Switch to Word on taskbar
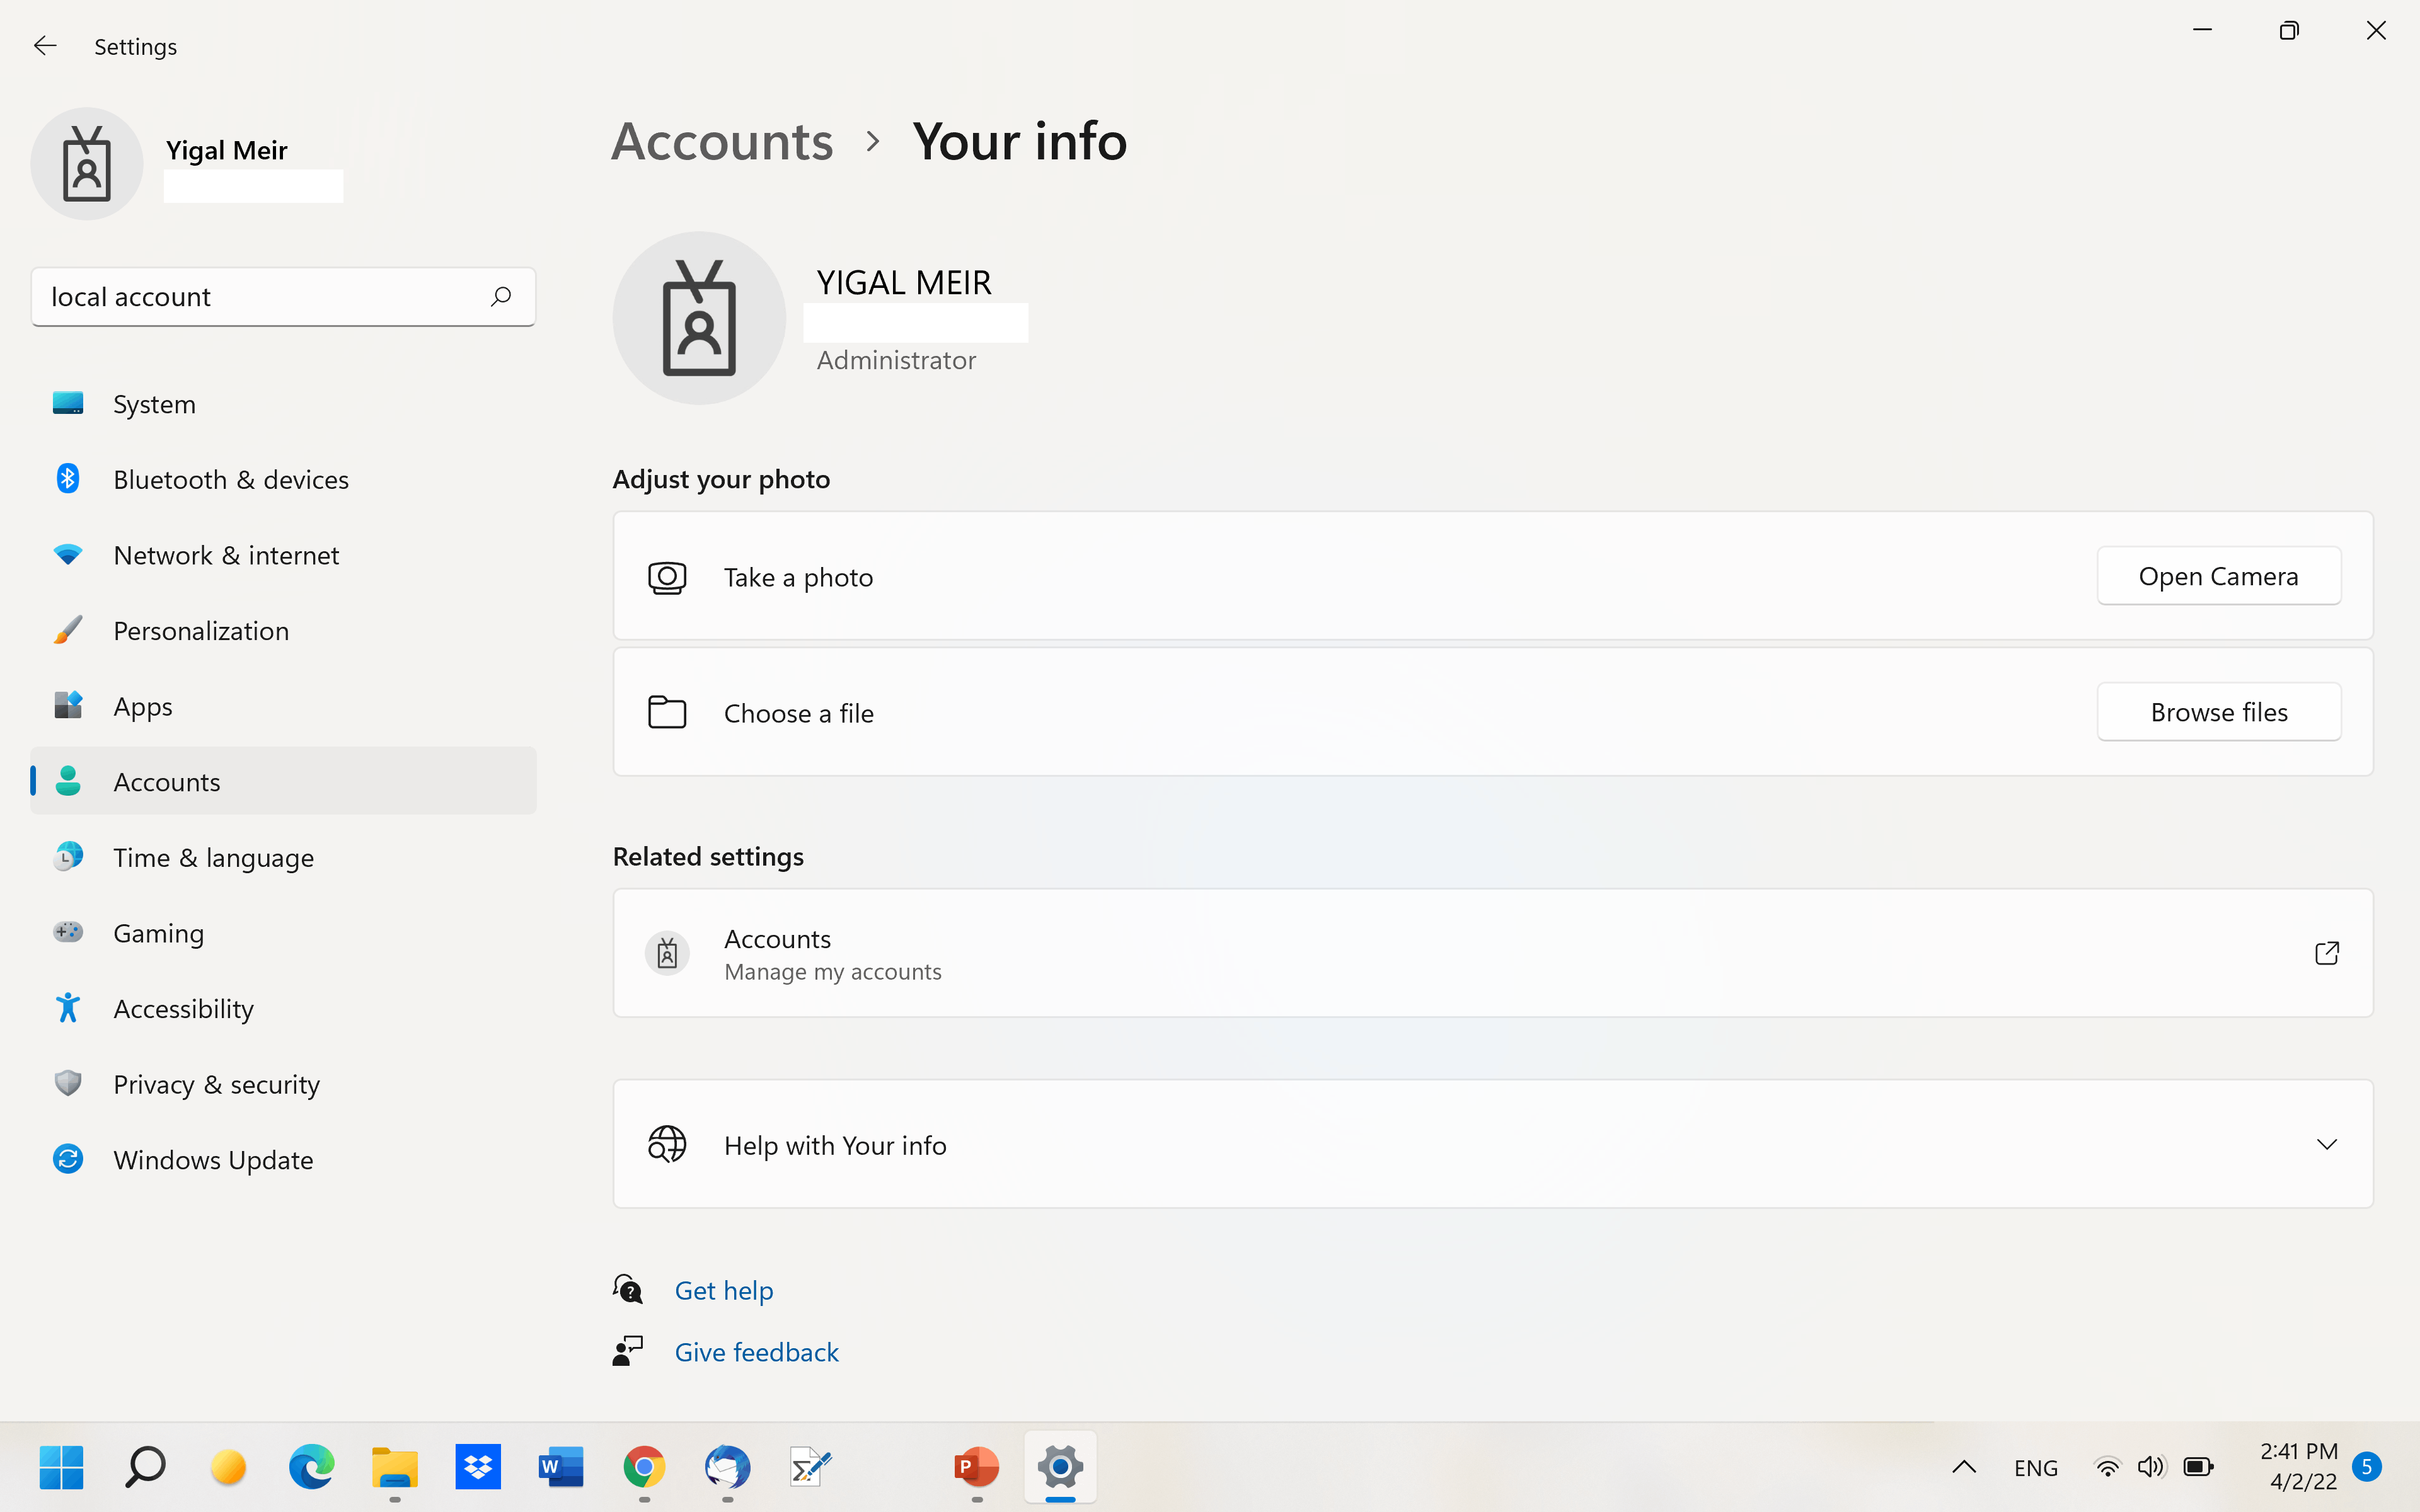 pos(561,1467)
